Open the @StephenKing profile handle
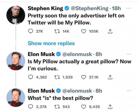The height and width of the screenshot is (110, 138). click(89, 9)
